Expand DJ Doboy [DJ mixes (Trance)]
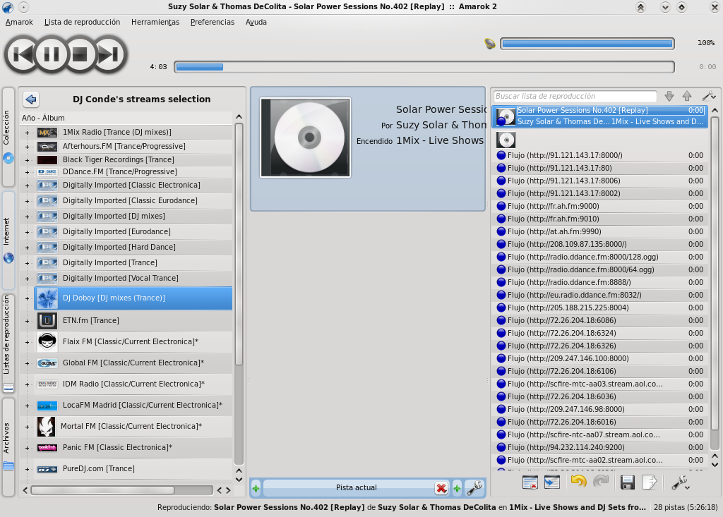 point(28,298)
